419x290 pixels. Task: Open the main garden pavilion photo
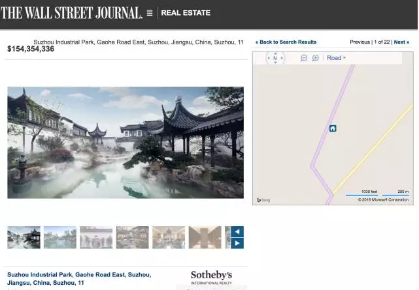[126, 143]
